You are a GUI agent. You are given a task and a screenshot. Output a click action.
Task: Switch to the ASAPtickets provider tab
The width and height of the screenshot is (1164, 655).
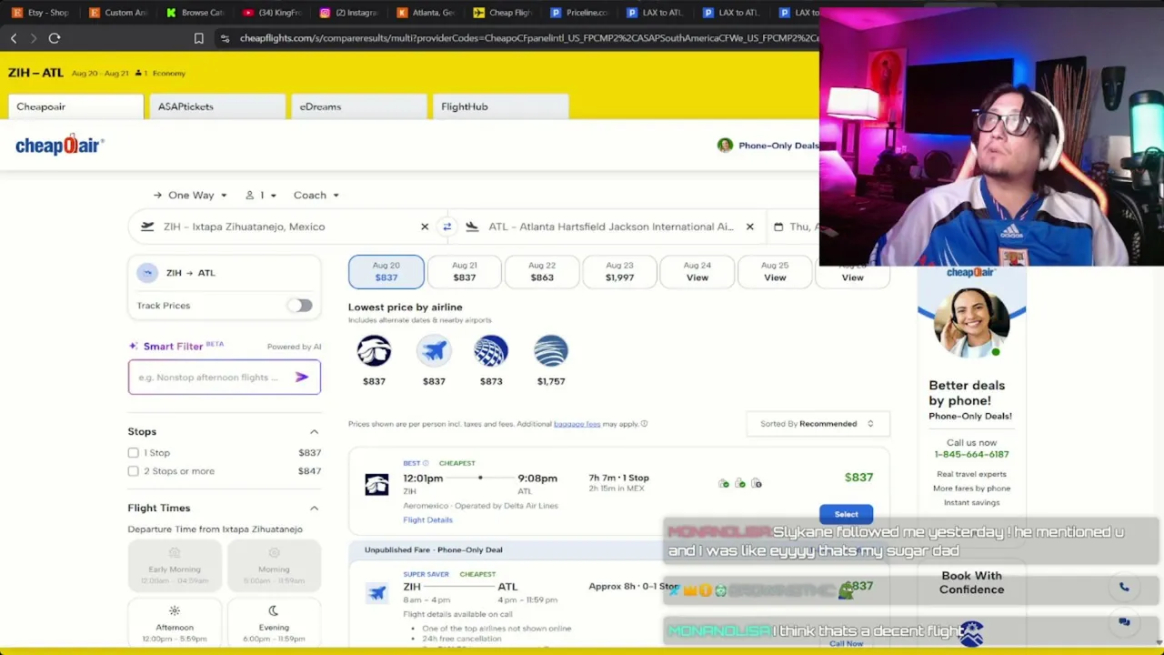click(x=216, y=107)
